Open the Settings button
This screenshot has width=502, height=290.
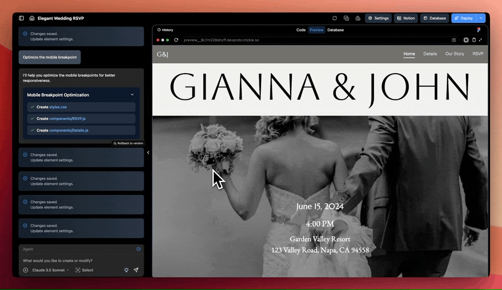click(379, 18)
